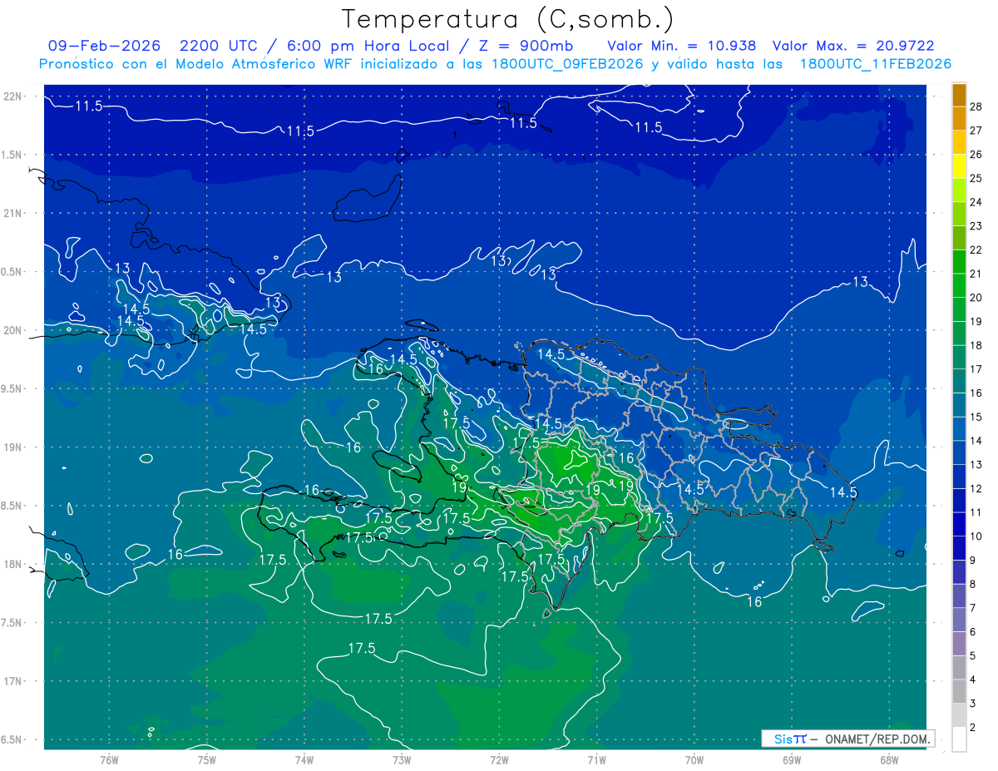Click the 'Valor Min. = 10.938' text
The width and height of the screenshot is (998, 771).
pos(682,46)
